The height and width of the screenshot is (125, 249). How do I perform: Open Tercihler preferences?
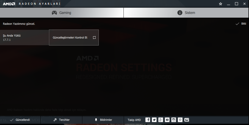61,120
